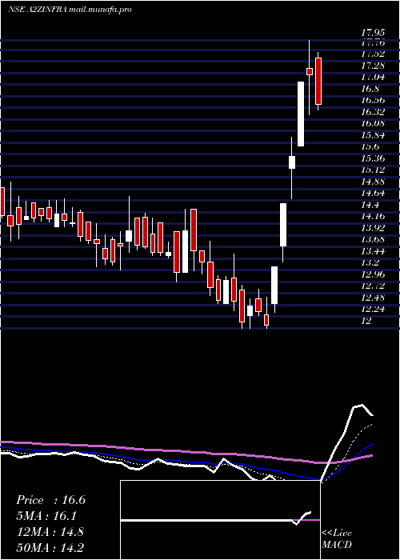The width and height of the screenshot is (400, 560).
Task: Click the 14.88 price axis label
Action: point(374,182)
